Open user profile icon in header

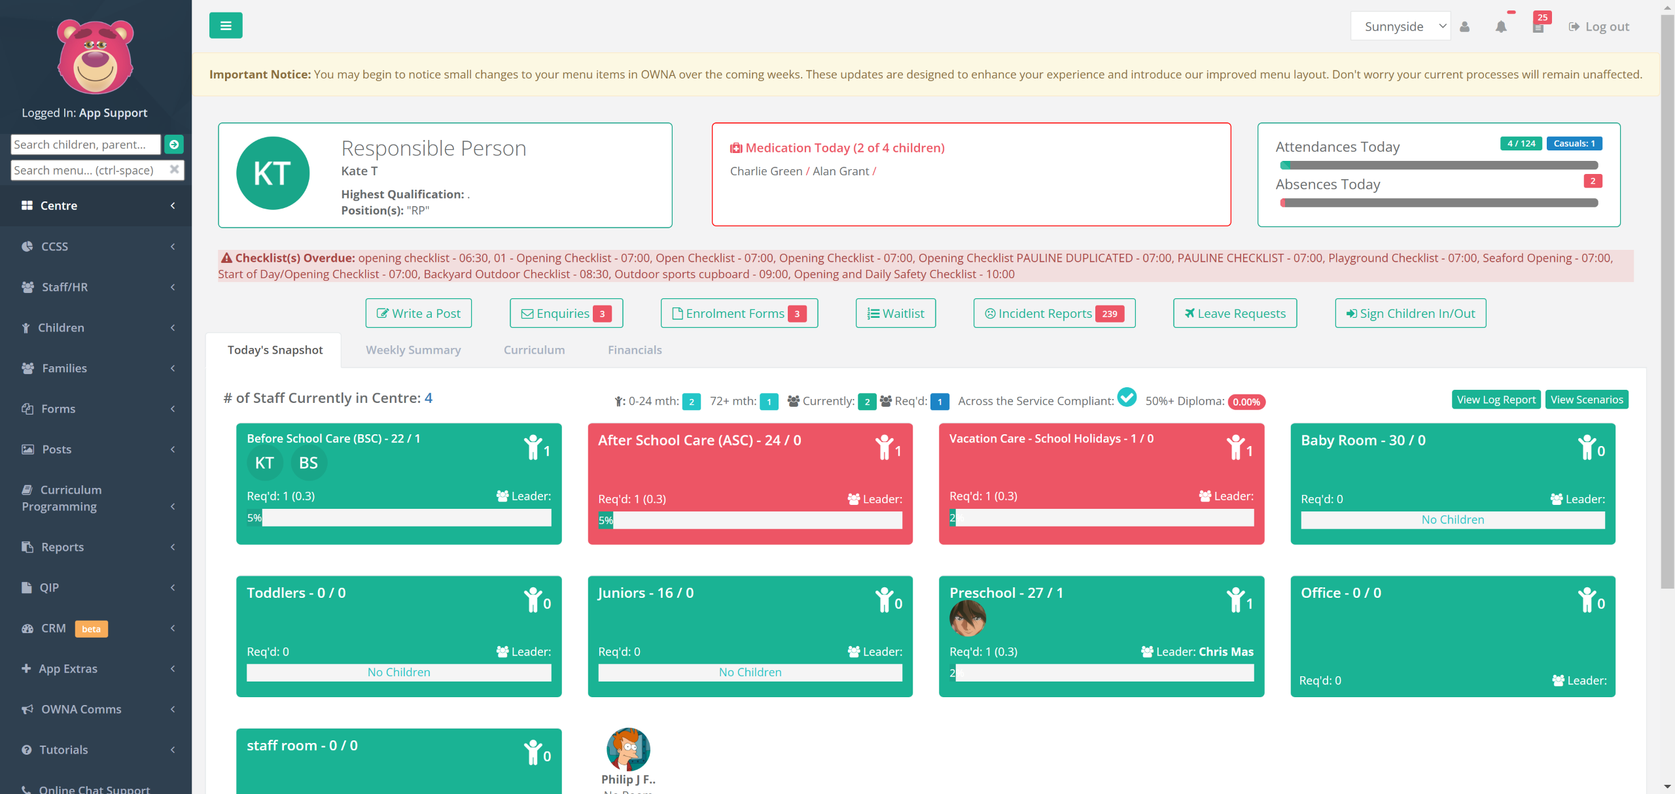click(x=1465, y=27)
